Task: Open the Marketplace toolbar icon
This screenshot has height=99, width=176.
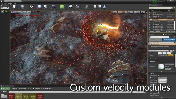Action: 45,7
